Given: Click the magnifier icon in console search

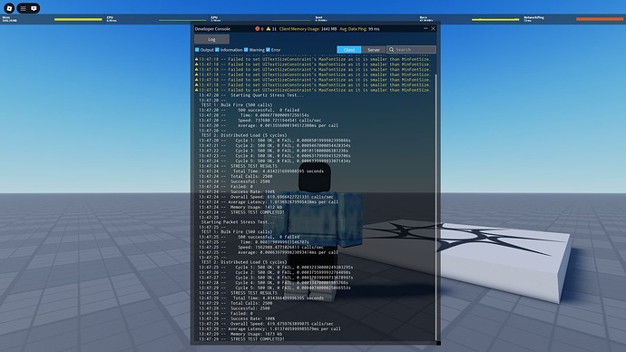Looking at the screenshot, I should click(392, 50).
